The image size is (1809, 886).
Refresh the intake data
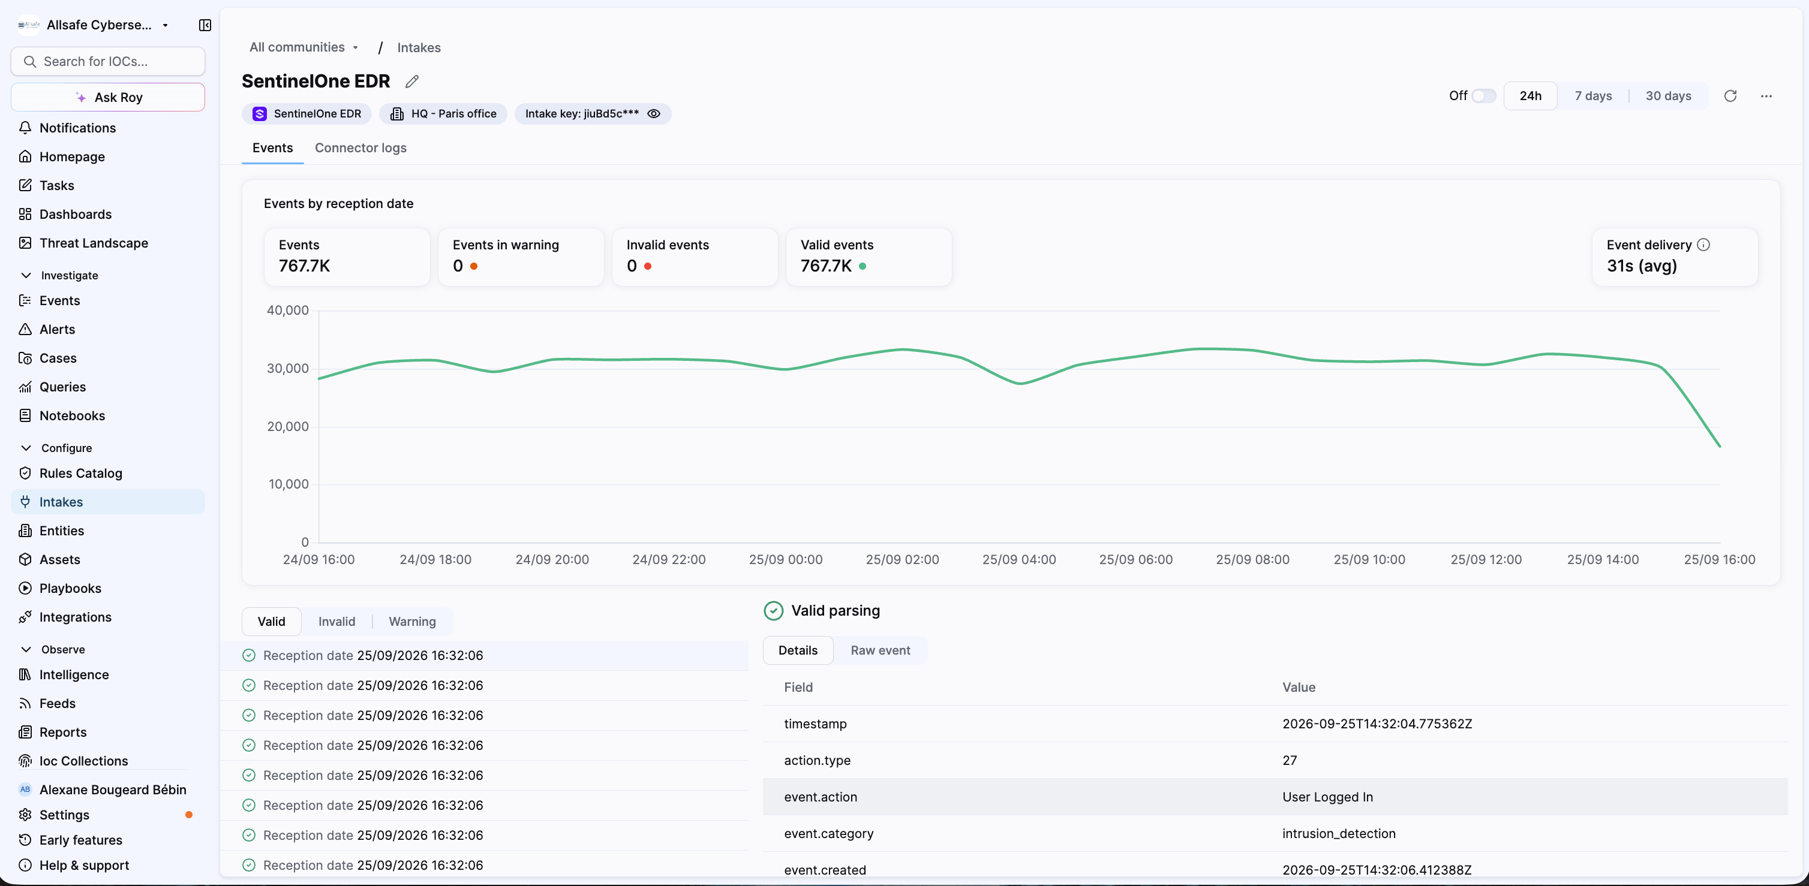tap(1730, 96)
